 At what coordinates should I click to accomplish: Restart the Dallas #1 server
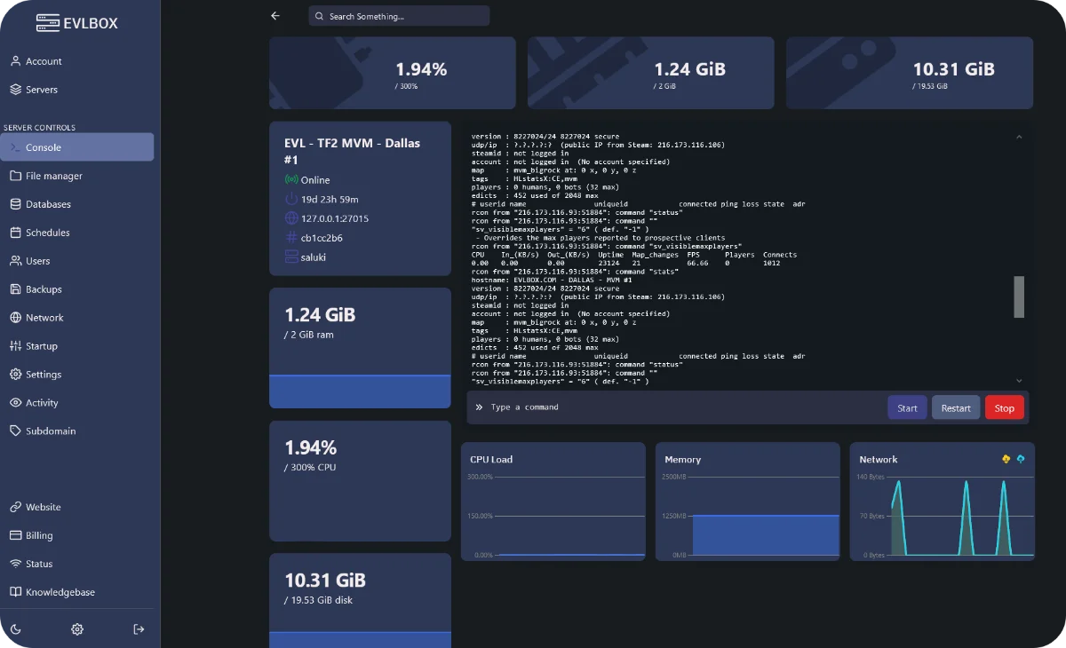click(x=956, y=407)
